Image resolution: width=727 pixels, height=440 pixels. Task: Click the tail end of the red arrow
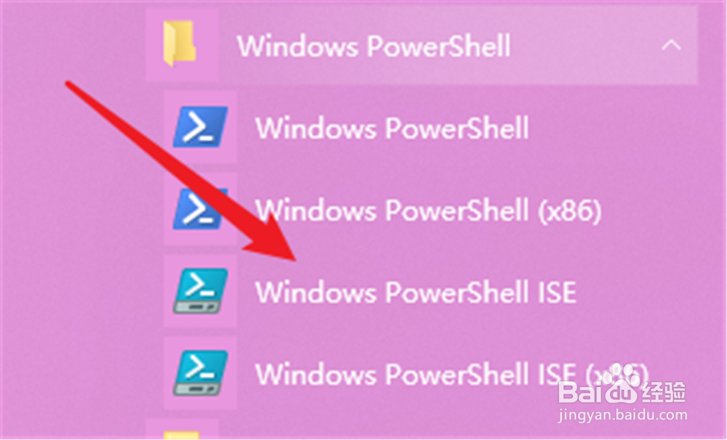pos(69,83)
